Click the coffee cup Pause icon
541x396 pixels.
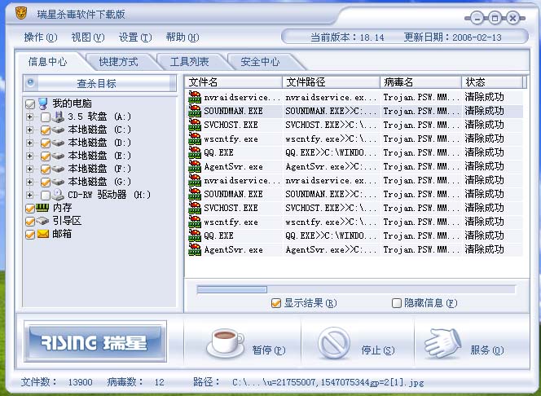pyautogui.click(x=225, y=342)
